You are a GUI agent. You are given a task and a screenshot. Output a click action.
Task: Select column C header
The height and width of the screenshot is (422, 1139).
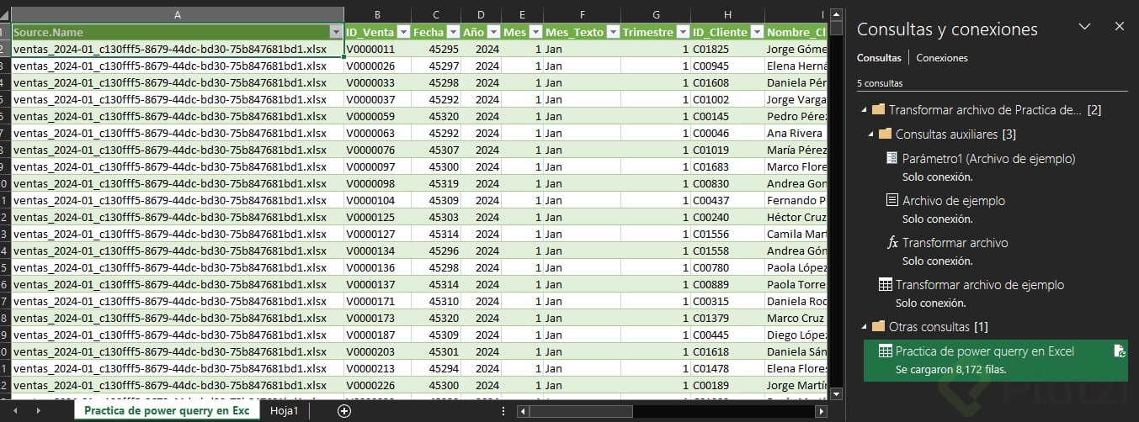click(436, 15)
